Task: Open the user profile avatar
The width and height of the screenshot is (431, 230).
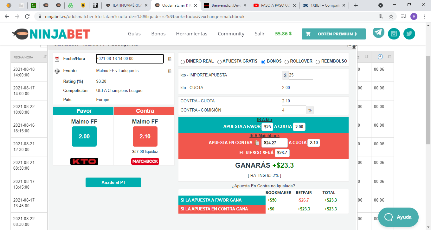Action: 414,16
